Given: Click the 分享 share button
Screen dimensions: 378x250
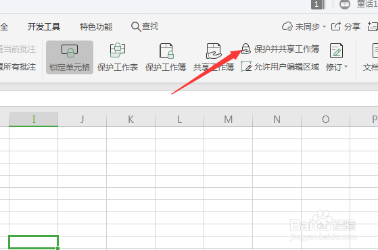Looking at the screenshot, I should tap(346, 26).
